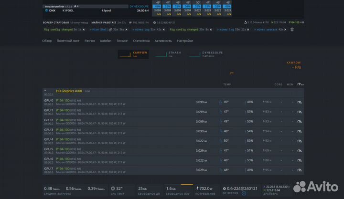This screenshot has width=344, height=199.
Task: Switch to the Autofan tab
Action: click(106, 41)
